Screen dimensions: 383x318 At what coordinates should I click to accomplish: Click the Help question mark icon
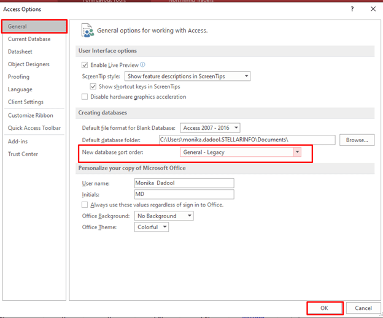click(x=352, y=9)
